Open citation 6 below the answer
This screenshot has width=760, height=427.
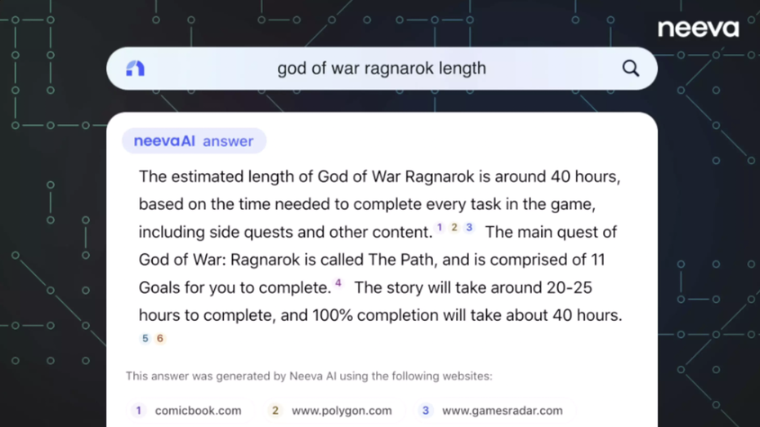click(160, 338)
